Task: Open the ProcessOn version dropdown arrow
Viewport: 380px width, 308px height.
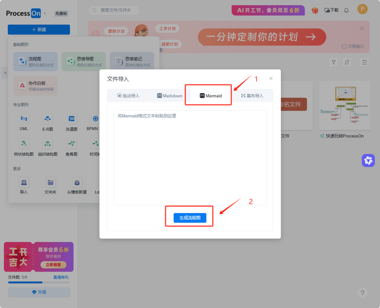Action: 45,13
